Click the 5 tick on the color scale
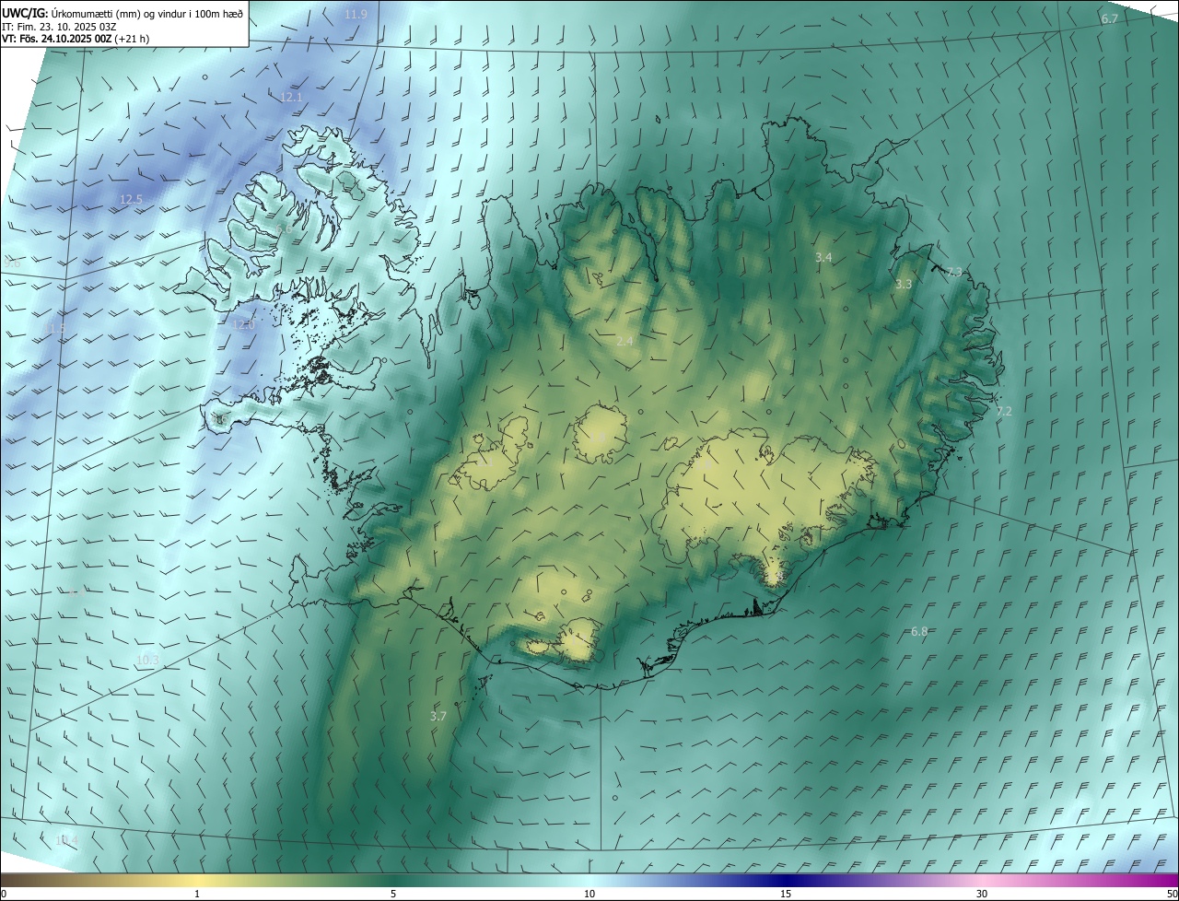The image size is (1179, 901). coord(393,894)
